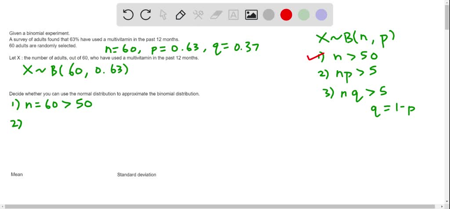Redo the last undone stroke
The width and height of the screenshot is (450, 209).
coord(145,14)
